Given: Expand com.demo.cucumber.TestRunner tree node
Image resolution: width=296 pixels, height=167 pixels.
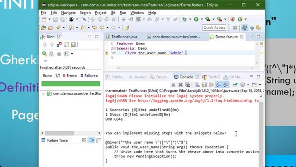Looking at the screenshot, I should [43, 94].
